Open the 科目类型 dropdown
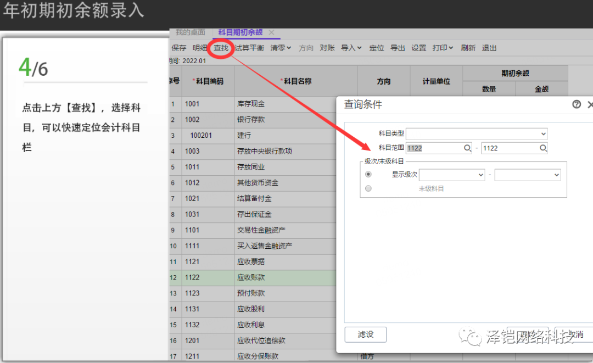593x363 pixels. (x=477, y=133)
